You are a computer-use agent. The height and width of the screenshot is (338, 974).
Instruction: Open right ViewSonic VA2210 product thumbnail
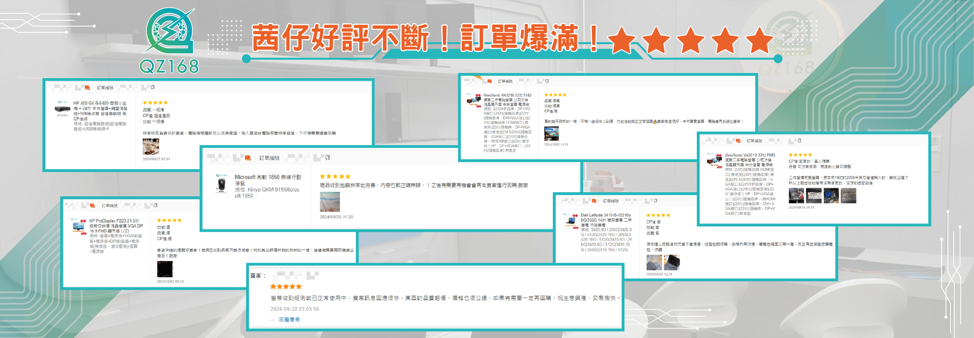714,160
